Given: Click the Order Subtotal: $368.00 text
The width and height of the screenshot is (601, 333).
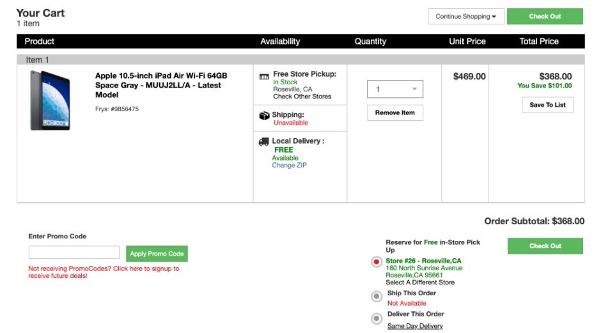Looking at the screenshot, I should (x=535, y=221).
